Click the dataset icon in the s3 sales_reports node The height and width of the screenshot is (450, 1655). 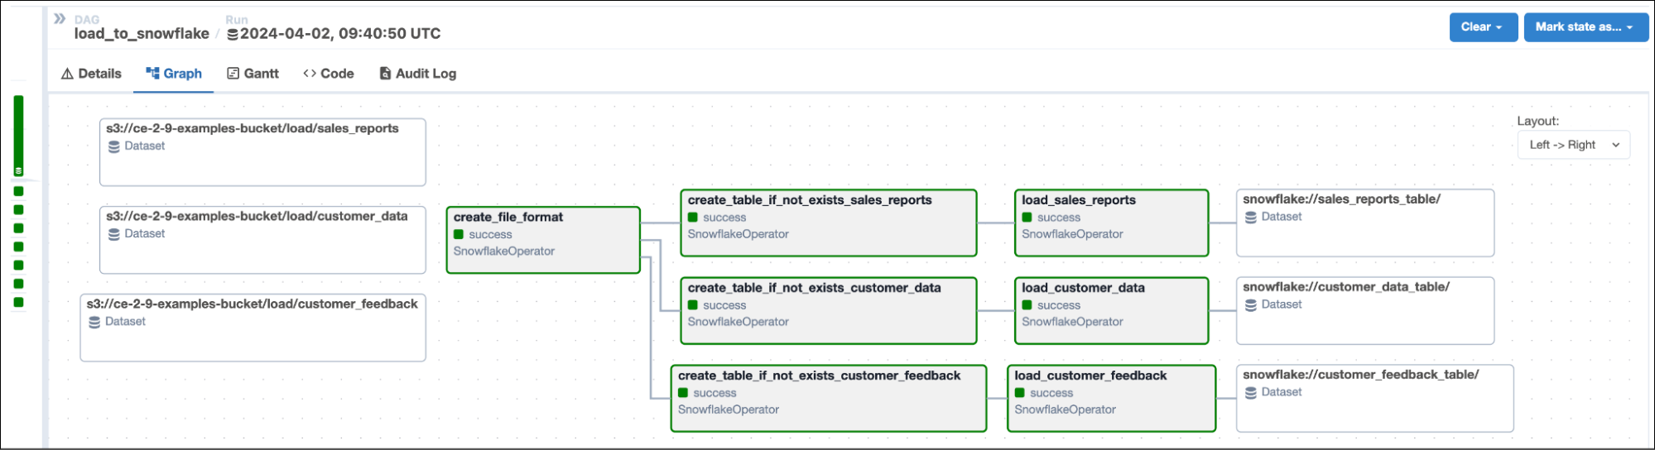click(114, 146)
